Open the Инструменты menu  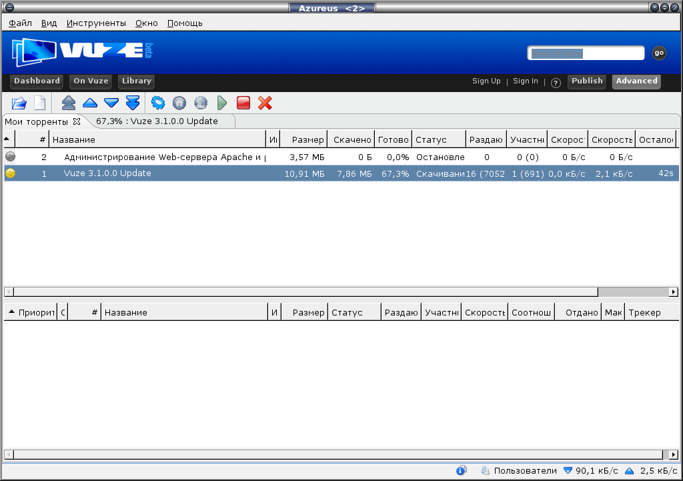click(x=96, y=23)
